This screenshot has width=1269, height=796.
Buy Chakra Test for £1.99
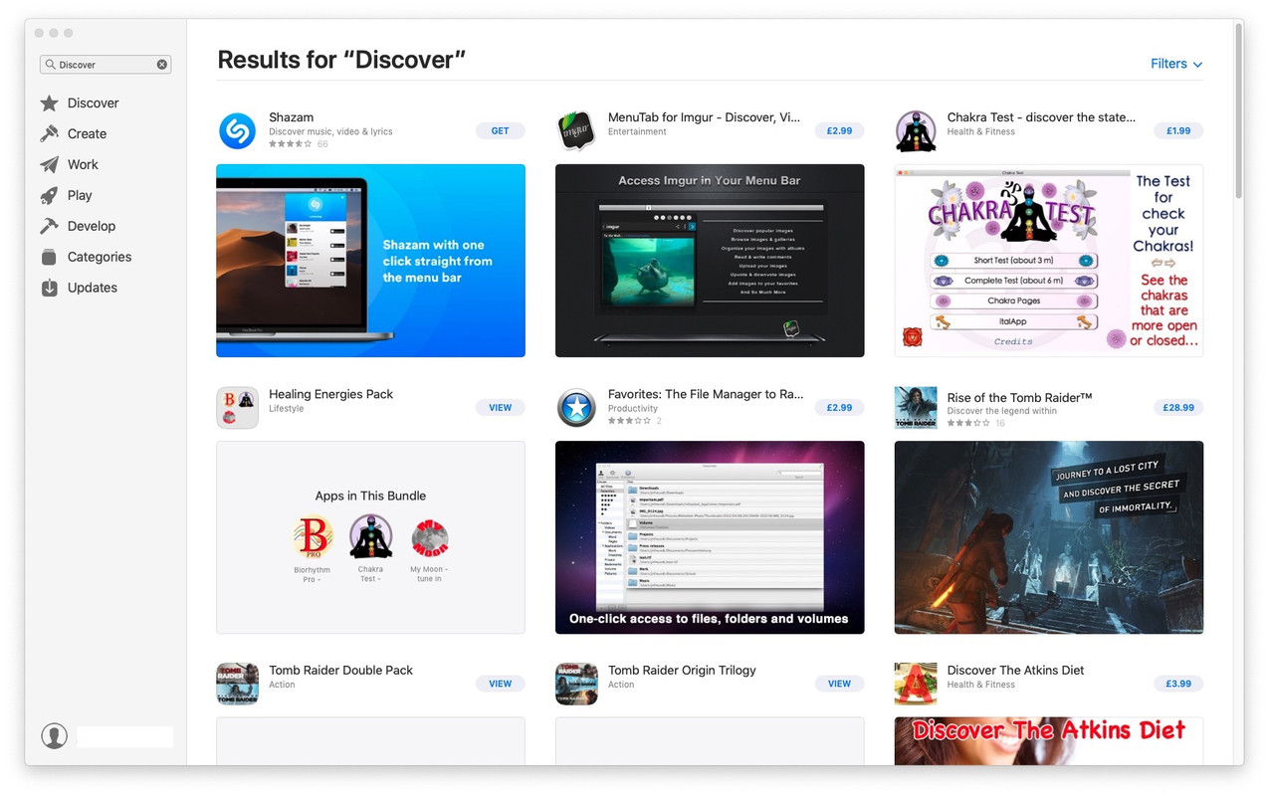(1178, 130)
